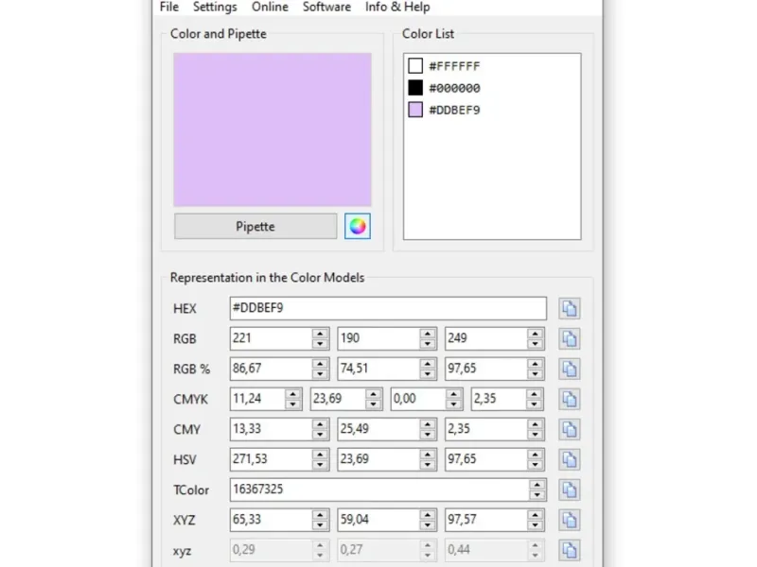Copy the TColor value using the copy icon
The height and width of the screenshot is (567, 757).
click(569, 490)
